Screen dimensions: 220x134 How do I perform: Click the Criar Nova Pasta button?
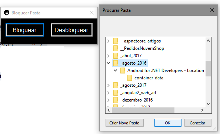[124, 123]
